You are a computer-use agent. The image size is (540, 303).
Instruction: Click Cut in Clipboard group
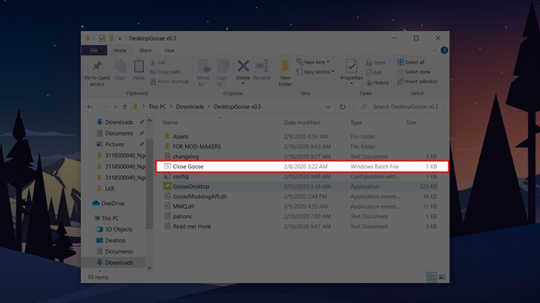tap(158, 62)
